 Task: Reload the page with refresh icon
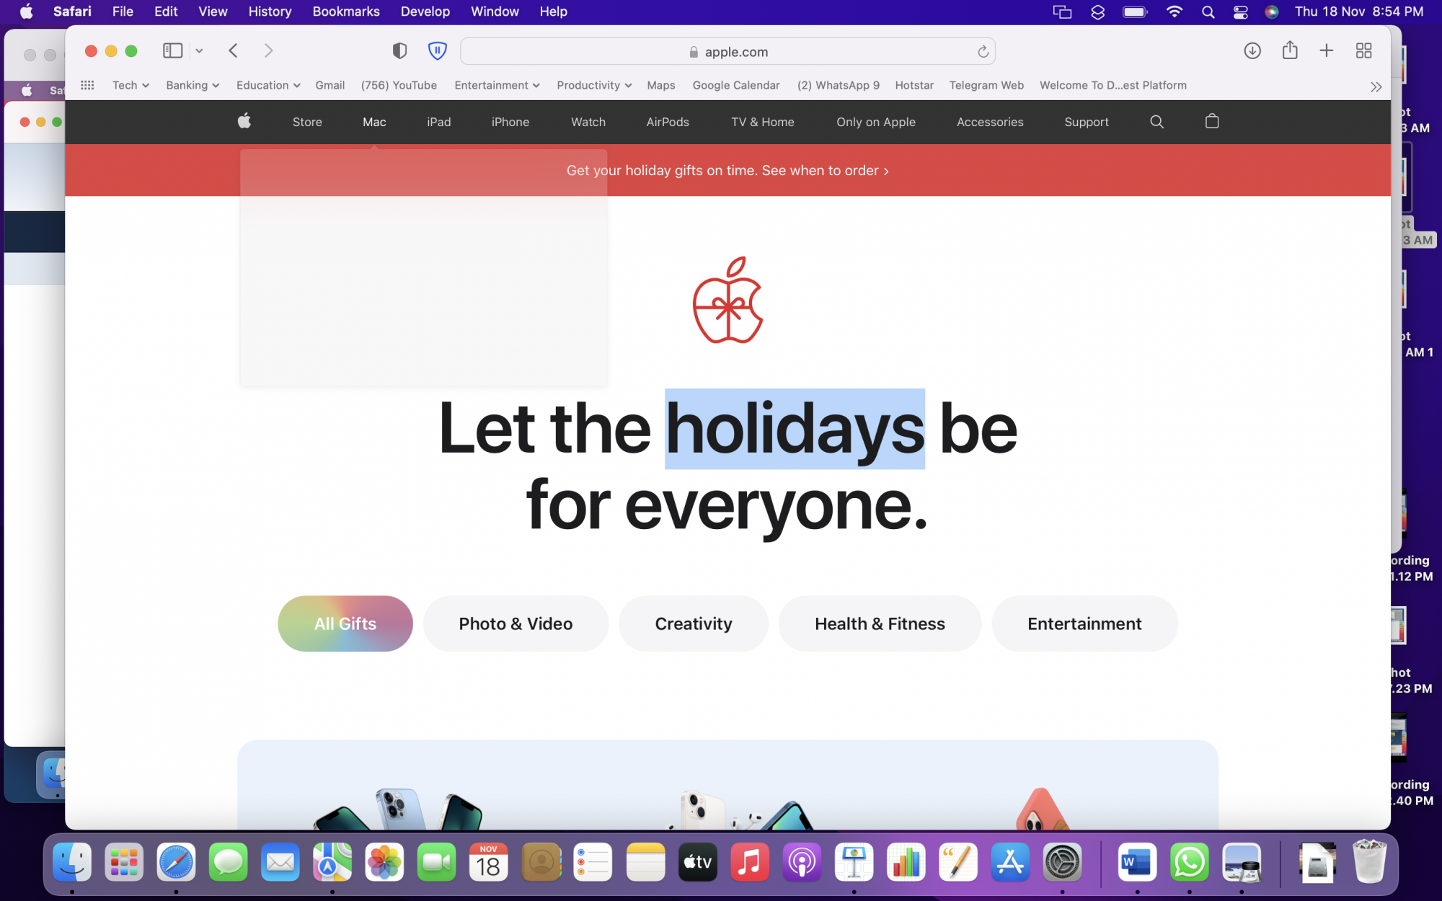coord(983,52)
